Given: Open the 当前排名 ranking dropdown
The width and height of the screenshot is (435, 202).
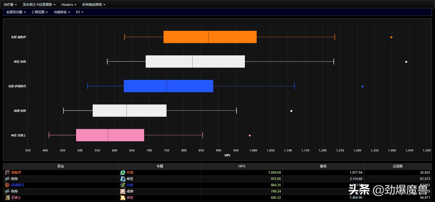Looking at the screenshot, I should (x=62, y=12).
